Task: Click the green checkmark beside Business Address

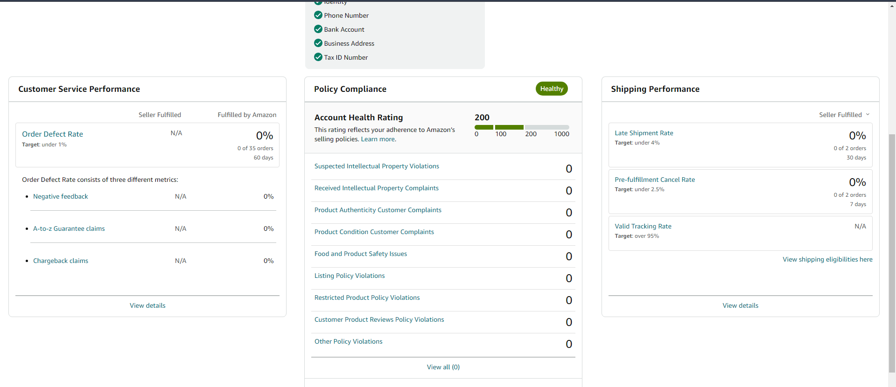Action: pyautogui.click(x=318, y=43)
